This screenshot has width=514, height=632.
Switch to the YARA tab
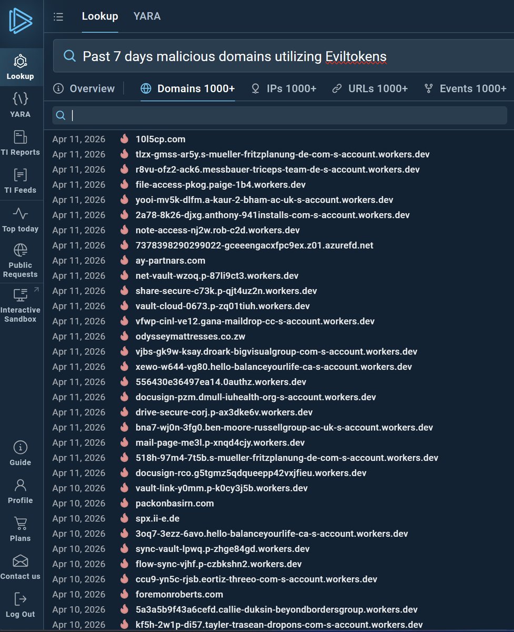[147, 16]
